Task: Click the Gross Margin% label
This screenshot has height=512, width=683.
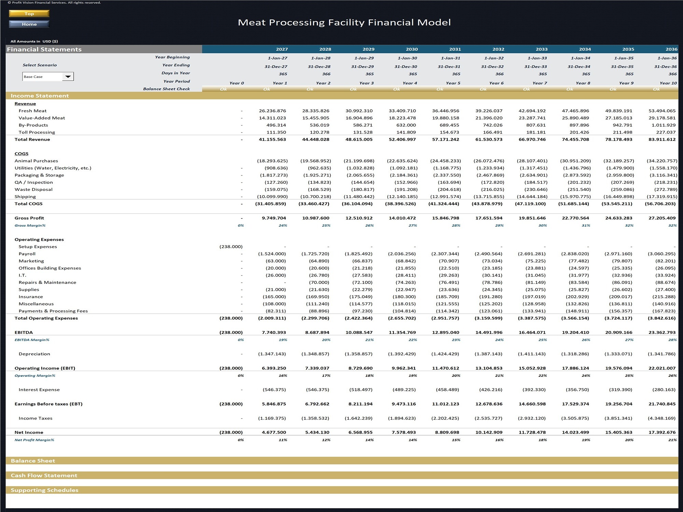Action: coord(30,225)
